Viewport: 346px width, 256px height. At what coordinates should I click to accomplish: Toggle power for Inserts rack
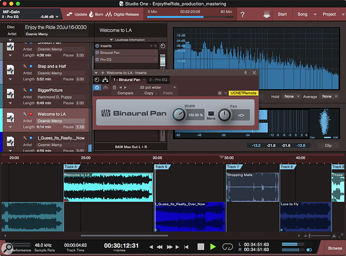point(97,46)
